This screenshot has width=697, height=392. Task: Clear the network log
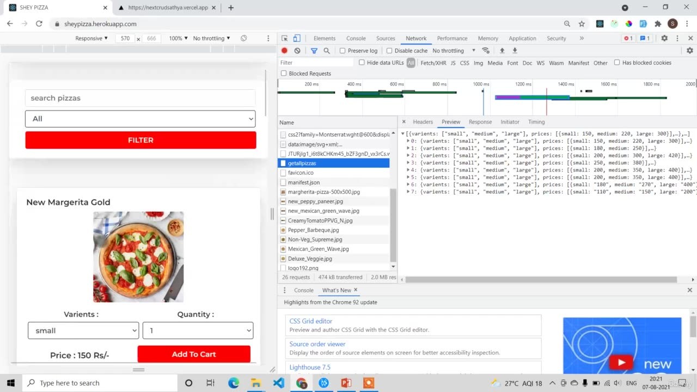[x=297, y=51]
